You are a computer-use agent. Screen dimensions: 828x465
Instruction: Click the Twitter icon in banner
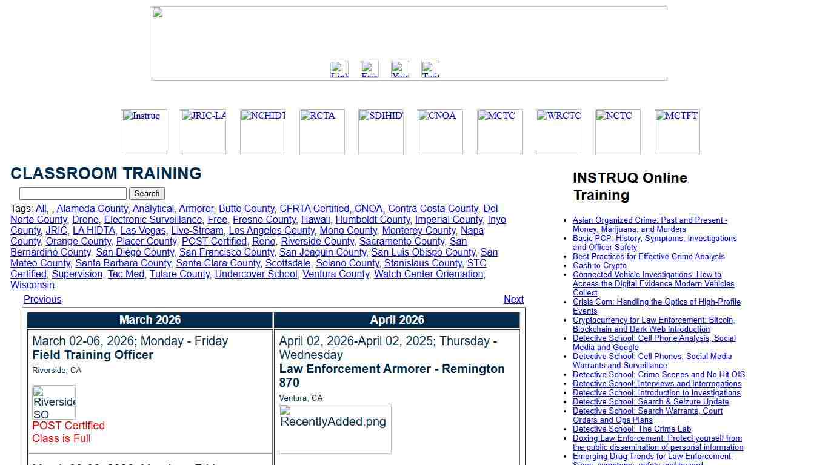[x=430, y=70]
